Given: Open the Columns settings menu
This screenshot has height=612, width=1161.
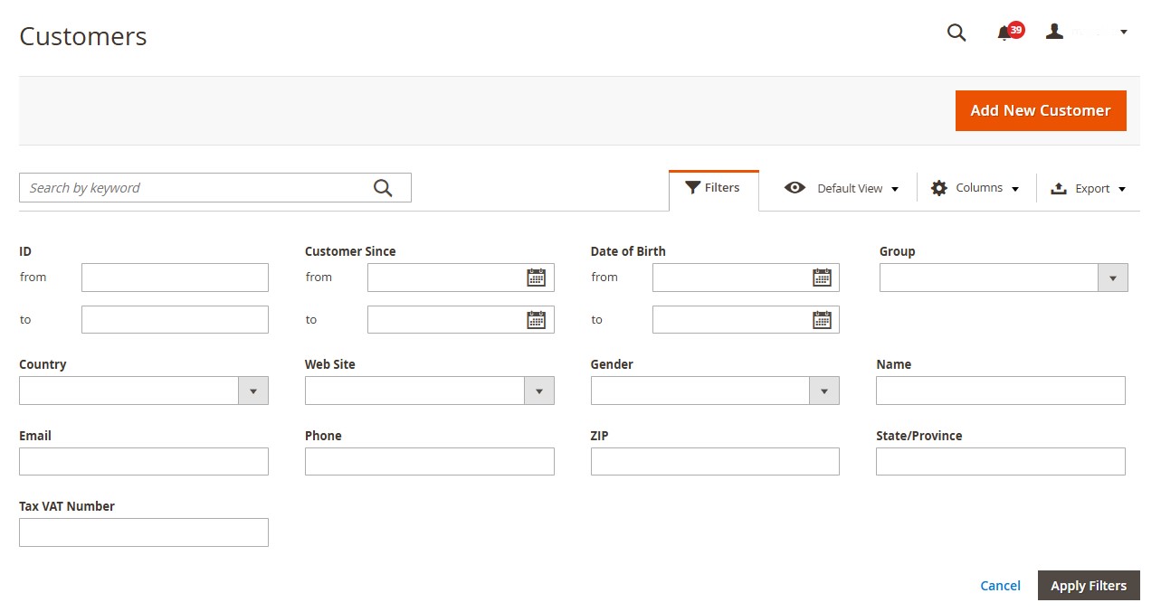Looking at the screenshot, I should (x=975, y=188).
